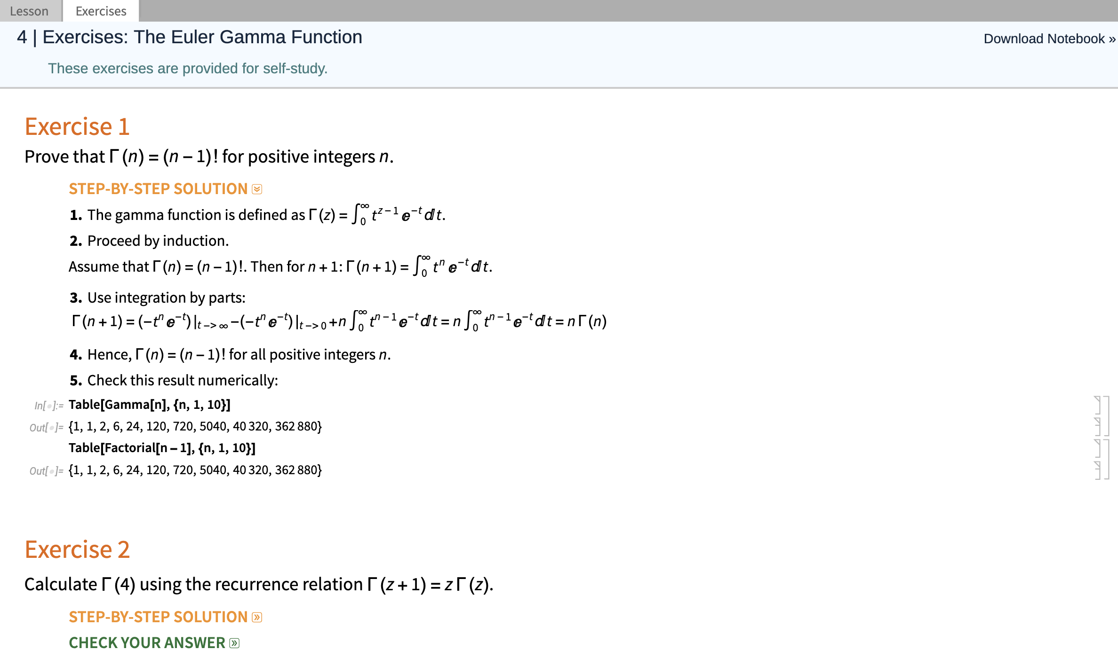Viewport: 1118px width, 657px height.
Task: Click the CHECK YOUR ANSWER label
Action: pos(147,643)
